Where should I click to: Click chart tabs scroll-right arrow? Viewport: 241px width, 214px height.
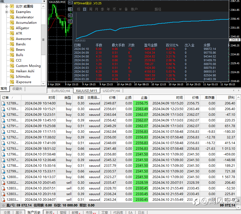coord(239,91)
